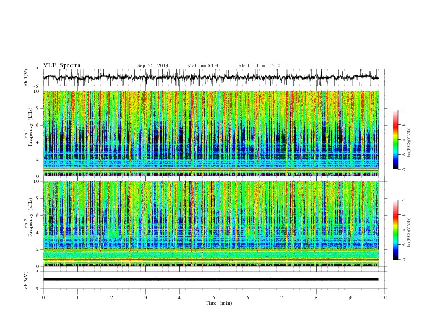
Task: Click the "ch.1(V)" axis label
Action: [26, 77]
